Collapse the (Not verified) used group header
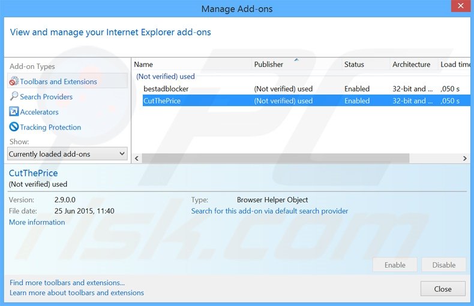 click(x=166, y=76)
